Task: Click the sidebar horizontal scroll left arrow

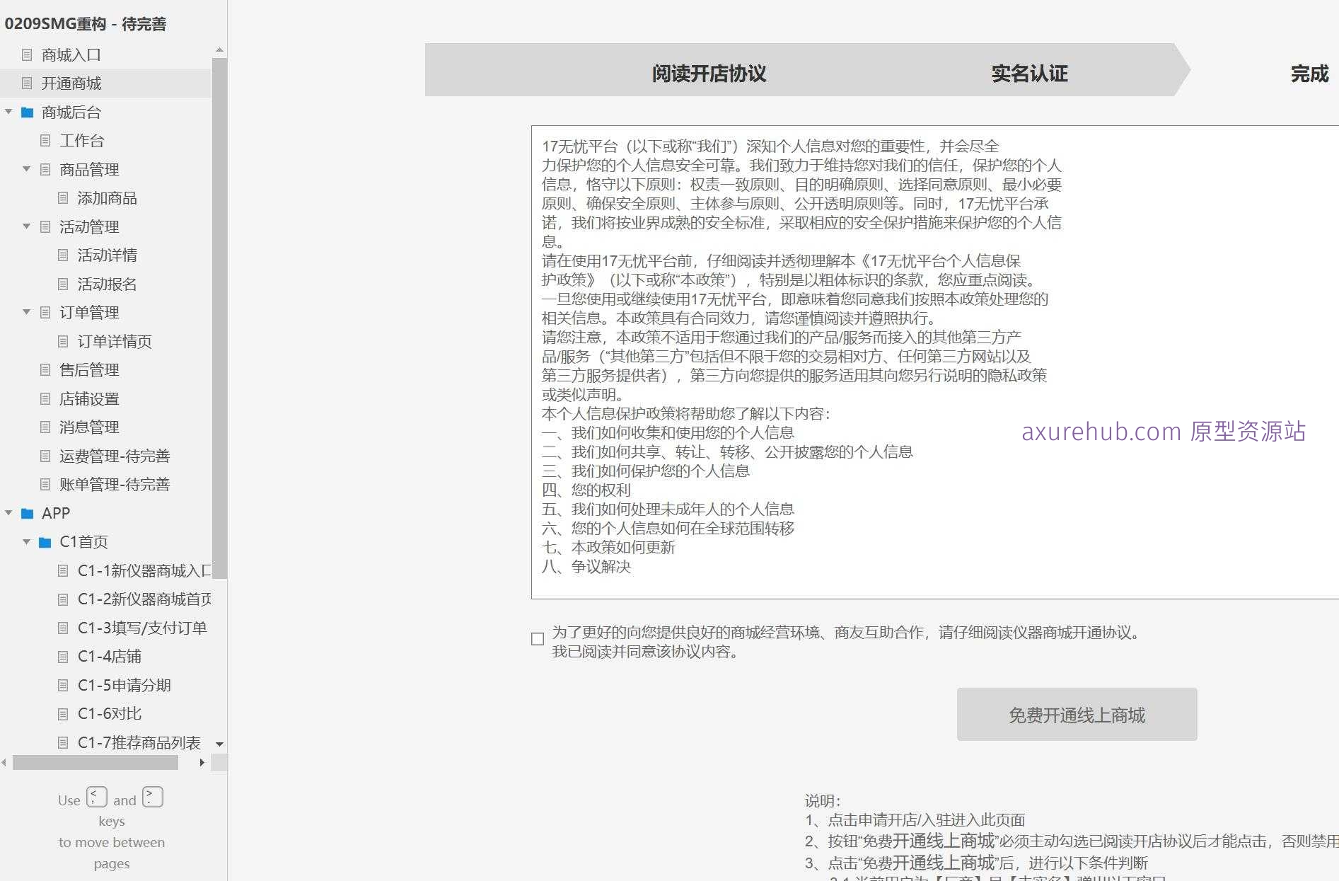Action: tap(4, 762)
